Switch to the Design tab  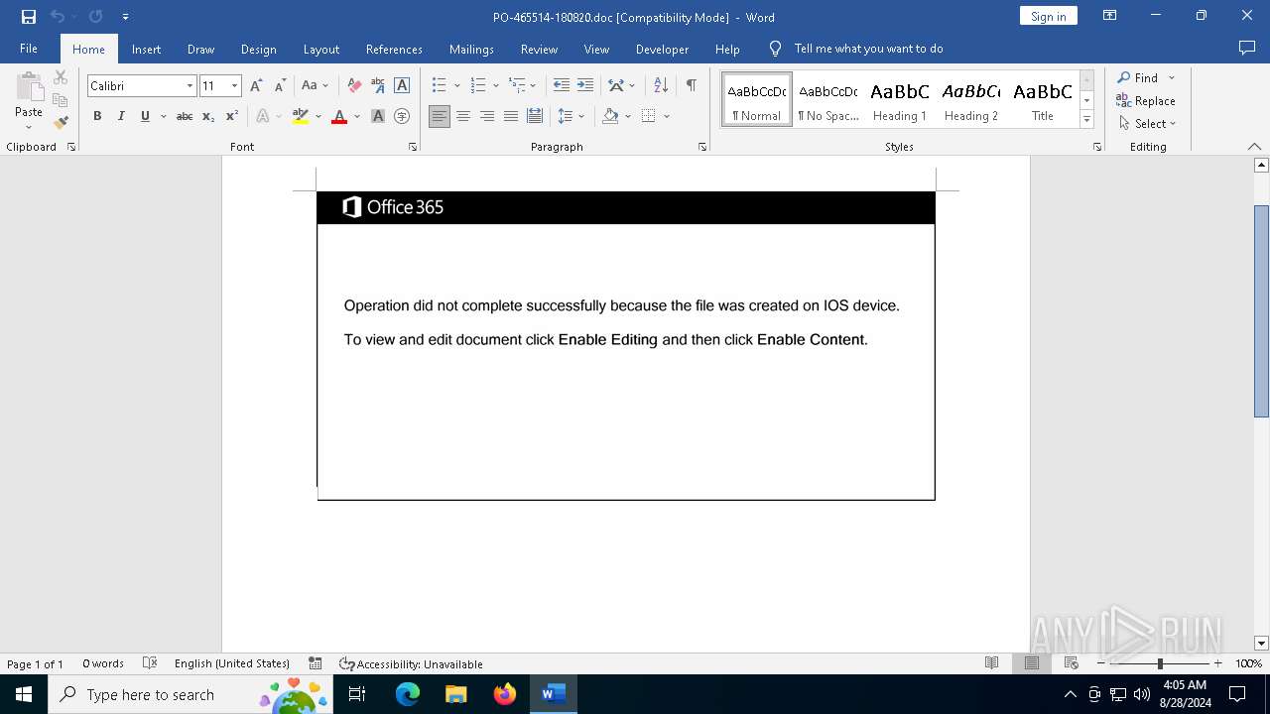[258, 49]
